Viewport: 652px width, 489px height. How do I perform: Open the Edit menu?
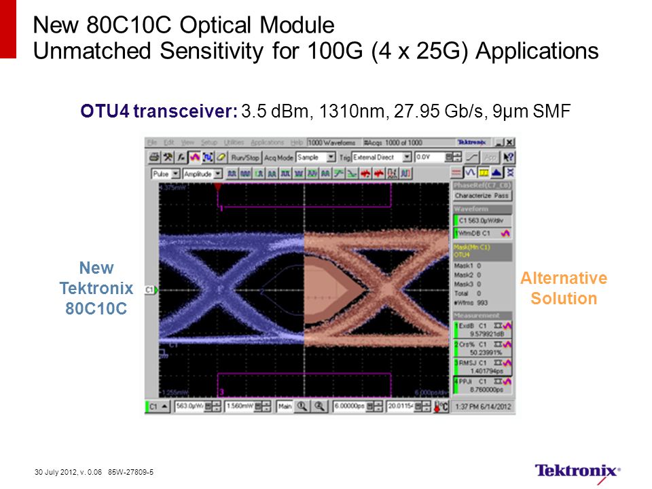168,142
